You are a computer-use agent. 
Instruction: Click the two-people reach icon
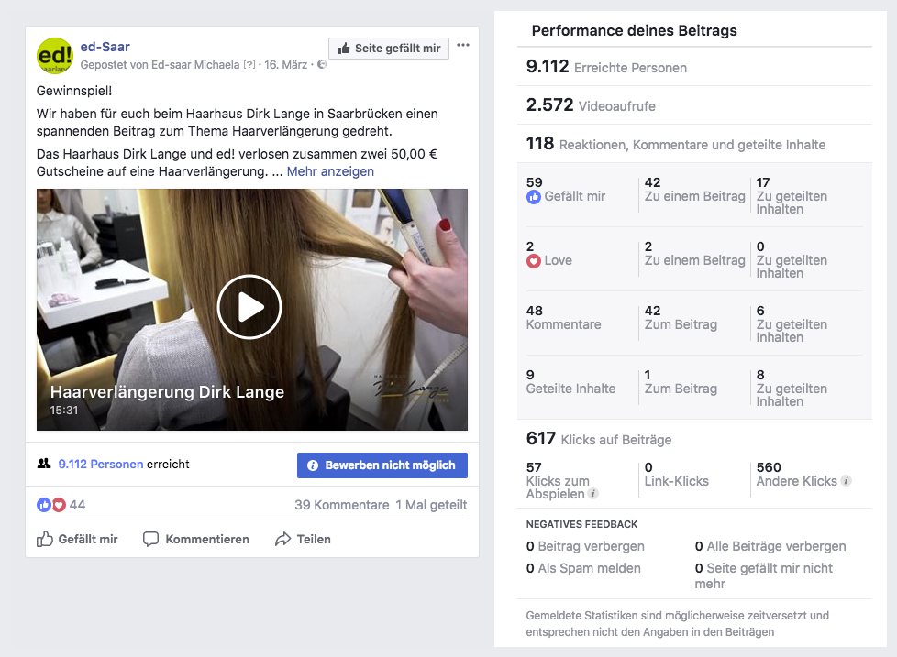pyautogui.click(x=44, y=464)
